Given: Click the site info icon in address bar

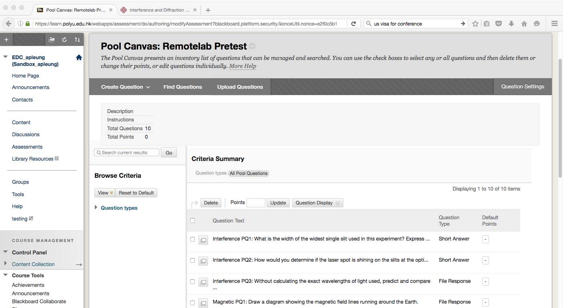Looking at the screenshot, I should tap(20, 24).
